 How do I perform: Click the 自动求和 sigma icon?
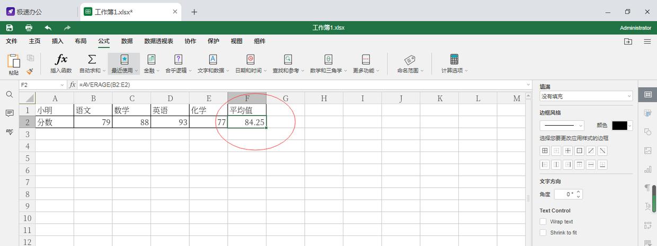[92, 59]
